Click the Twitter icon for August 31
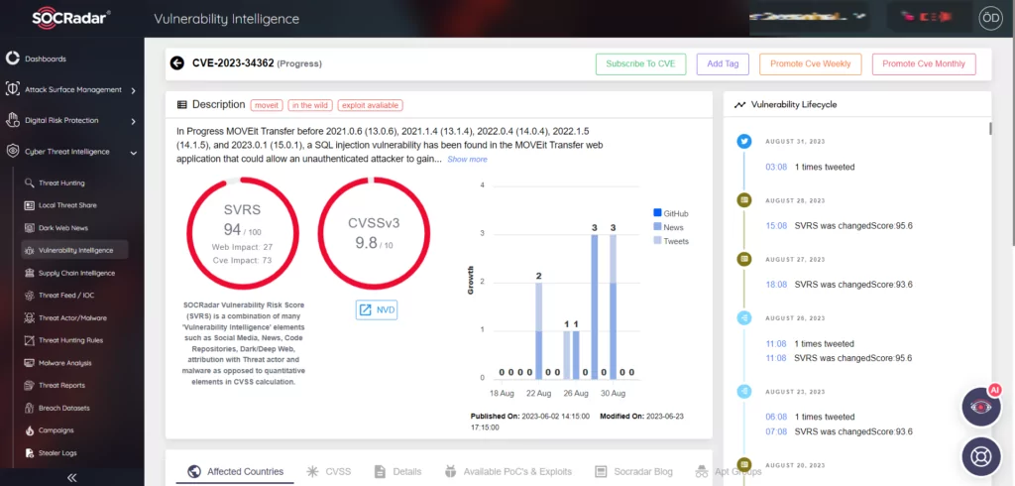 pyautogui.click(x=744, y=141)
